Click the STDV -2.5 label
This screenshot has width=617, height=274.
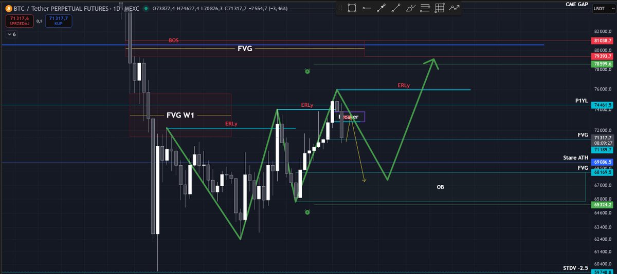point(575,268)
